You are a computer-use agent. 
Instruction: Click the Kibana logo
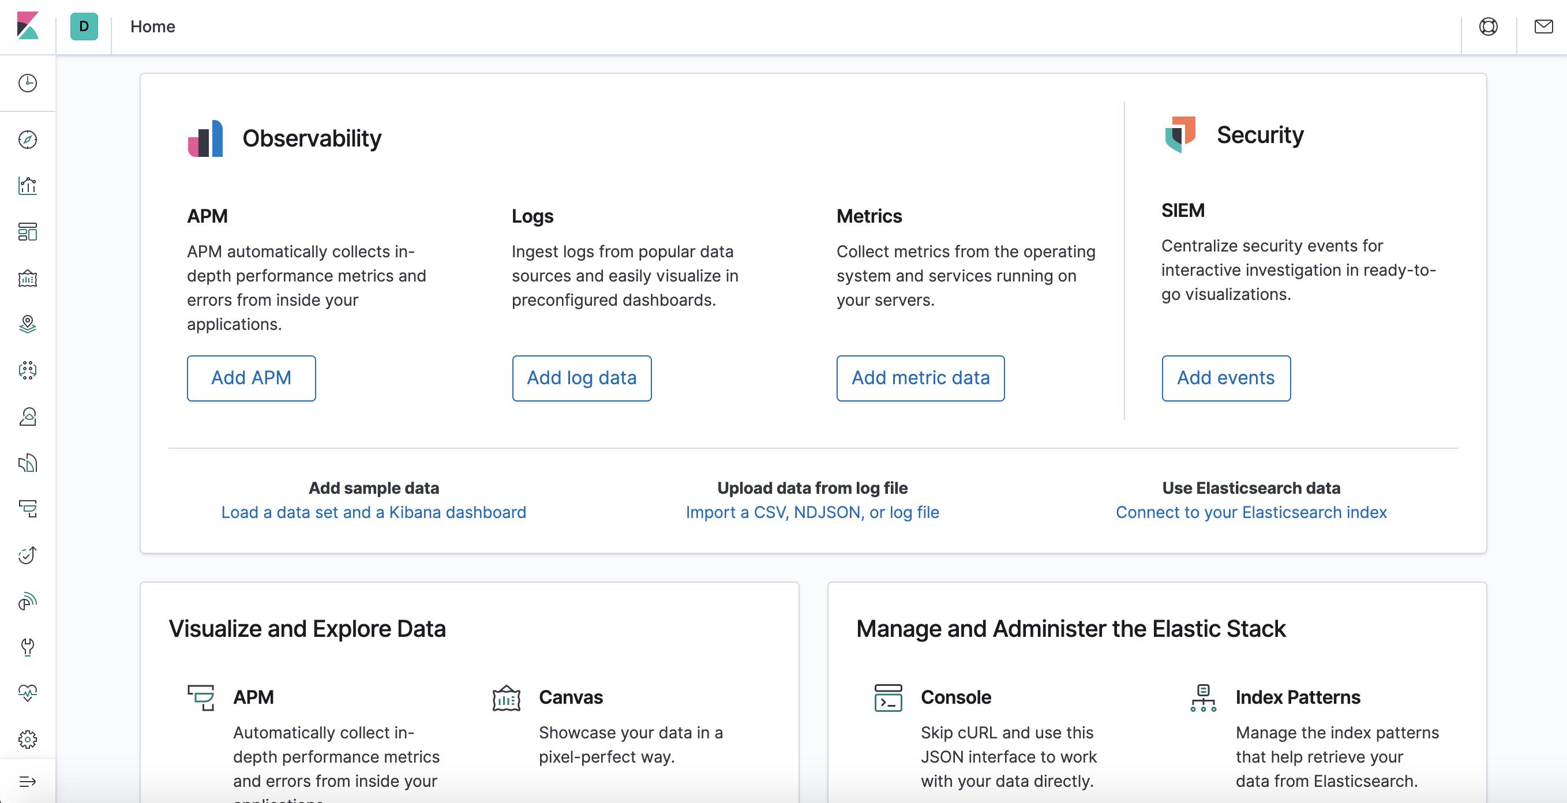coord(27,25)
